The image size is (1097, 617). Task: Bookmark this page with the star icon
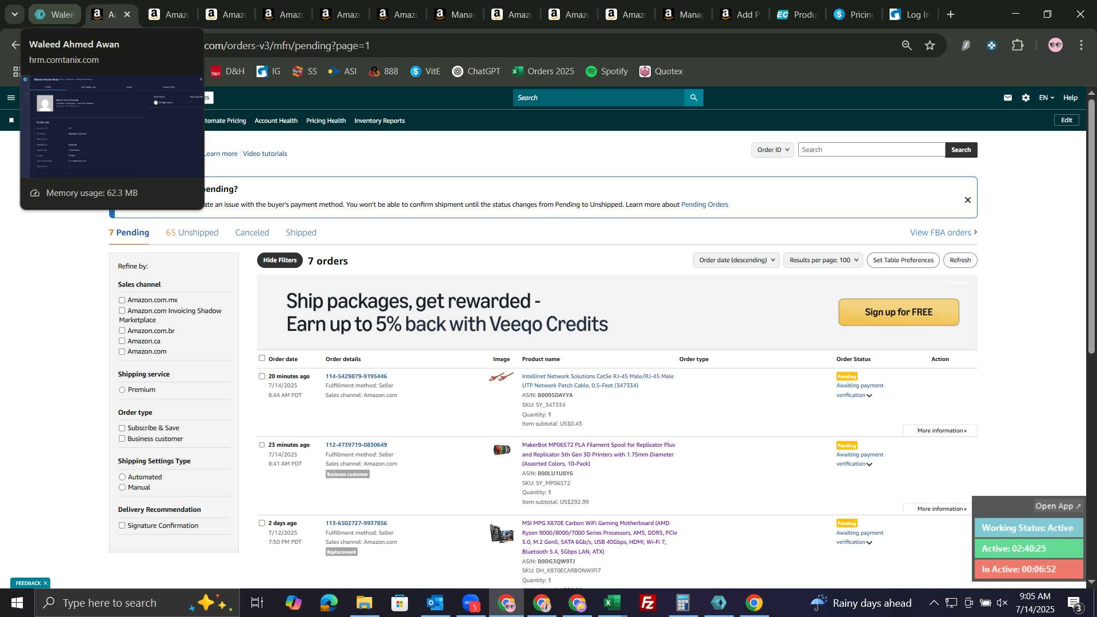[930, 45]
